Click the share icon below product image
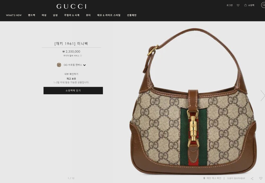The width and height of the screenshot is (265, 183). 252,178
